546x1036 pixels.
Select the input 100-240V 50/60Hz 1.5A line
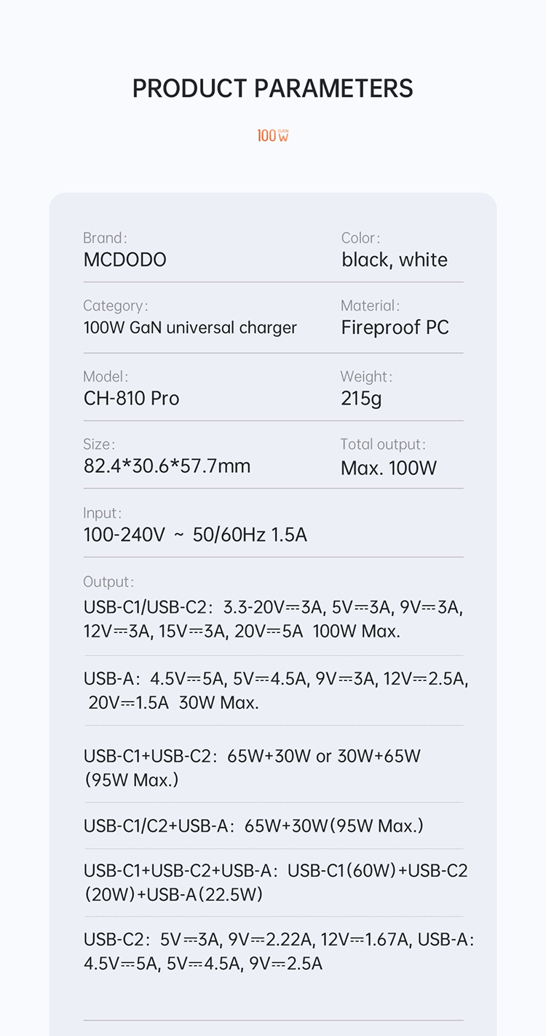pyautogui.click(x=195, y=535)
